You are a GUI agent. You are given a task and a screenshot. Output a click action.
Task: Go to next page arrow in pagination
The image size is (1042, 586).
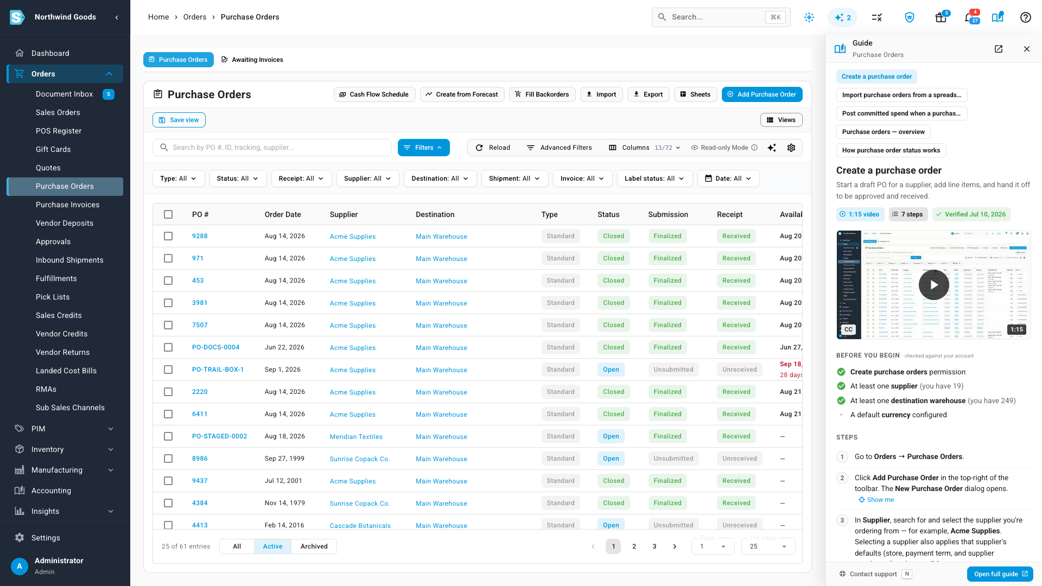click(x=675, y=546)
